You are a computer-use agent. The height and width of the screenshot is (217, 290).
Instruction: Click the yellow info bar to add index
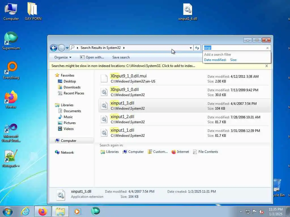tap(123, 66)
